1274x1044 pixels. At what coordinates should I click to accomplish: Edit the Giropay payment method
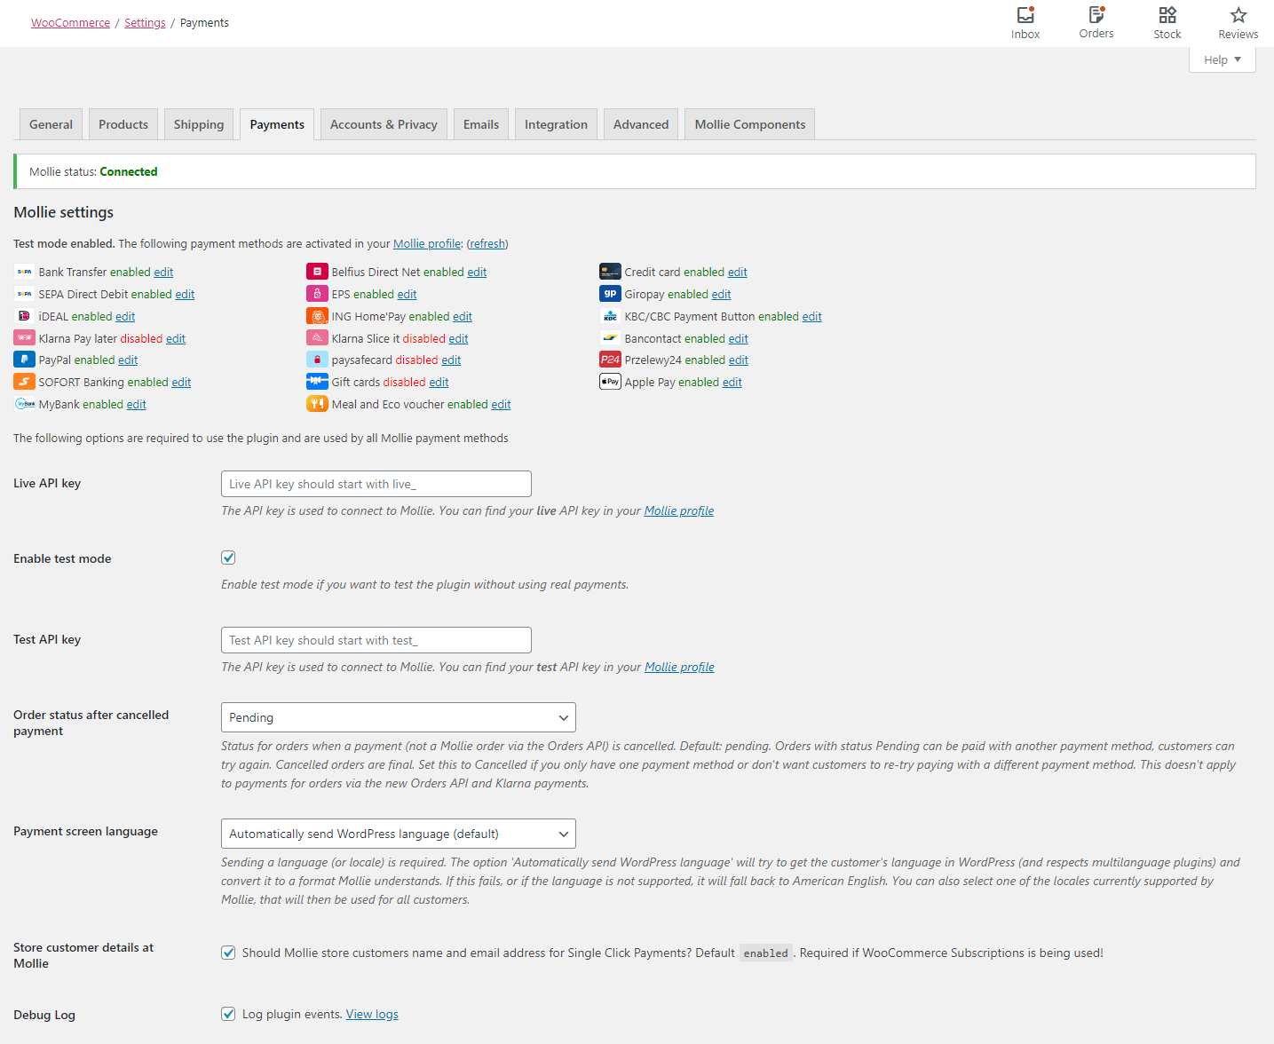pos(722,294)
